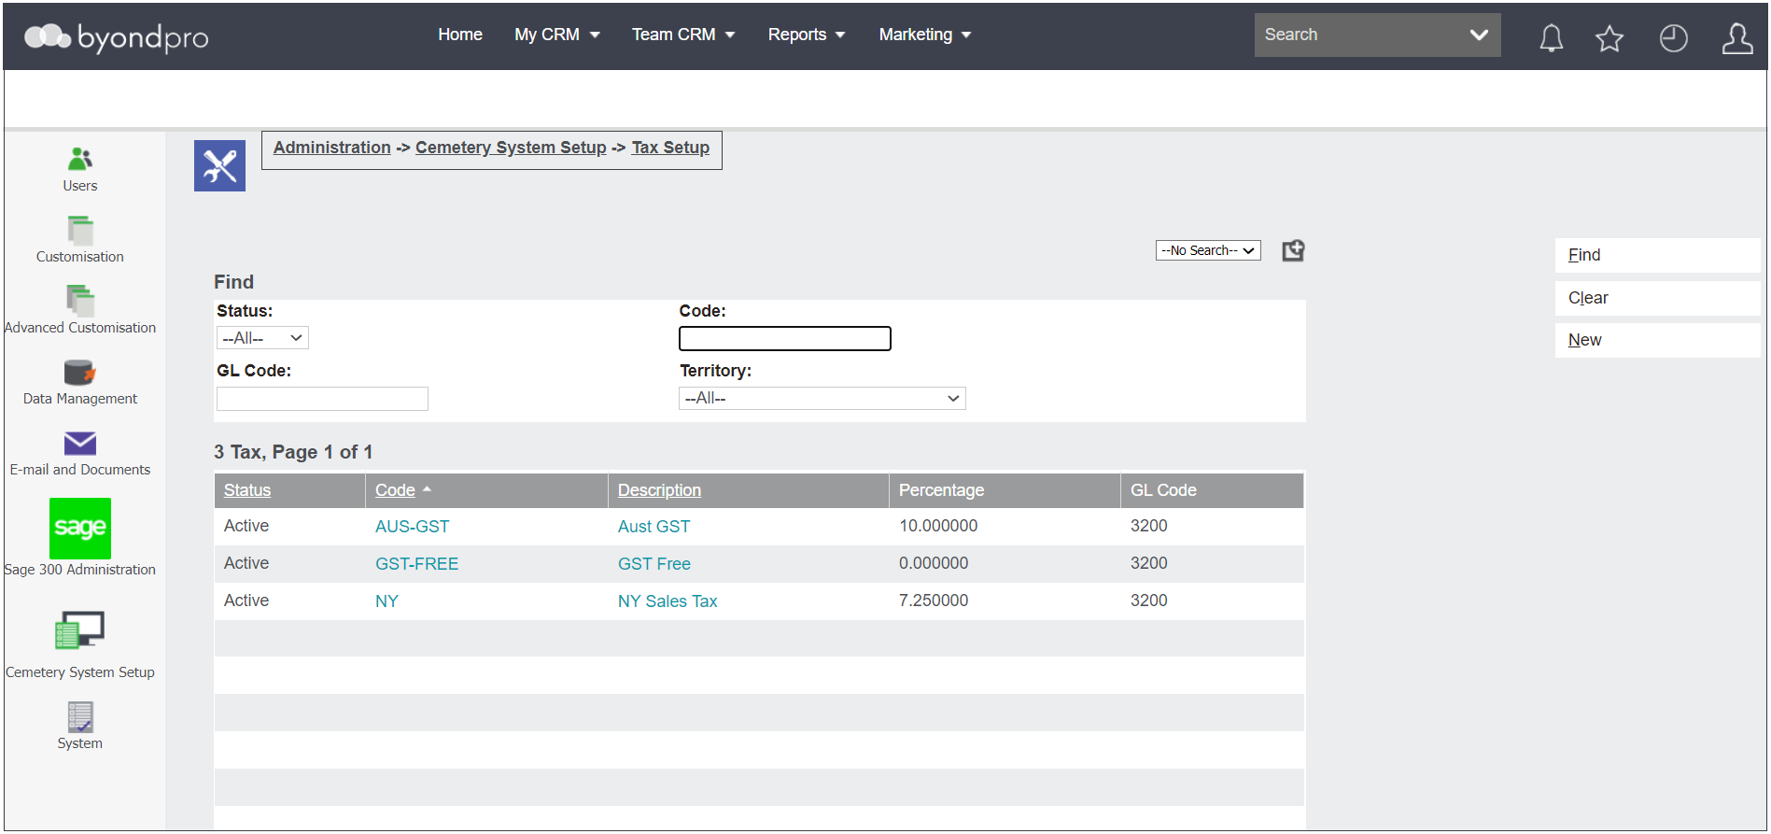Click the Percentage column header
Screen dimensions: 1771x834
coord(941,490)
